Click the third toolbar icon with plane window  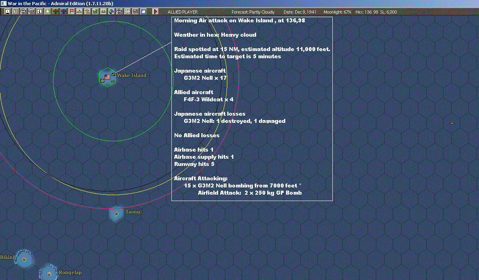point(23,12)
